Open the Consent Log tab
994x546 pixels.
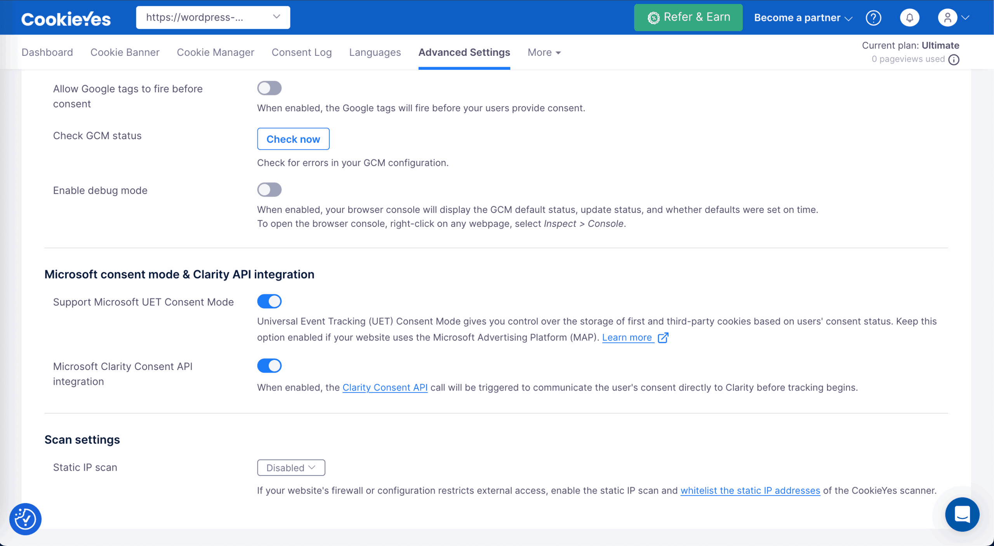301,52
